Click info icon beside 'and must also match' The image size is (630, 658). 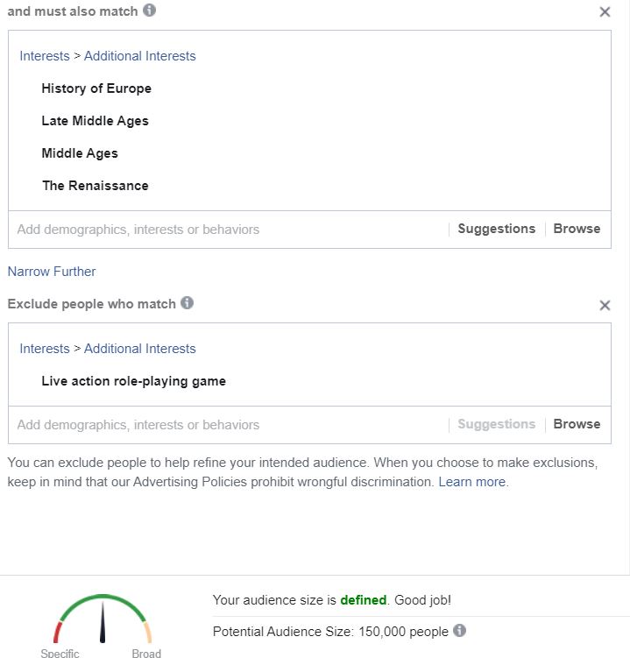coord(150,10)
